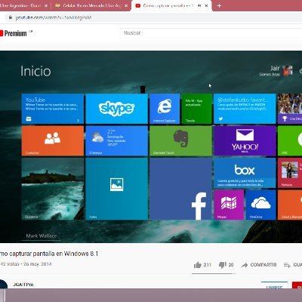302x302 pixels.
Task: Open the Fotos photos tile
Action: pos(116,189)
